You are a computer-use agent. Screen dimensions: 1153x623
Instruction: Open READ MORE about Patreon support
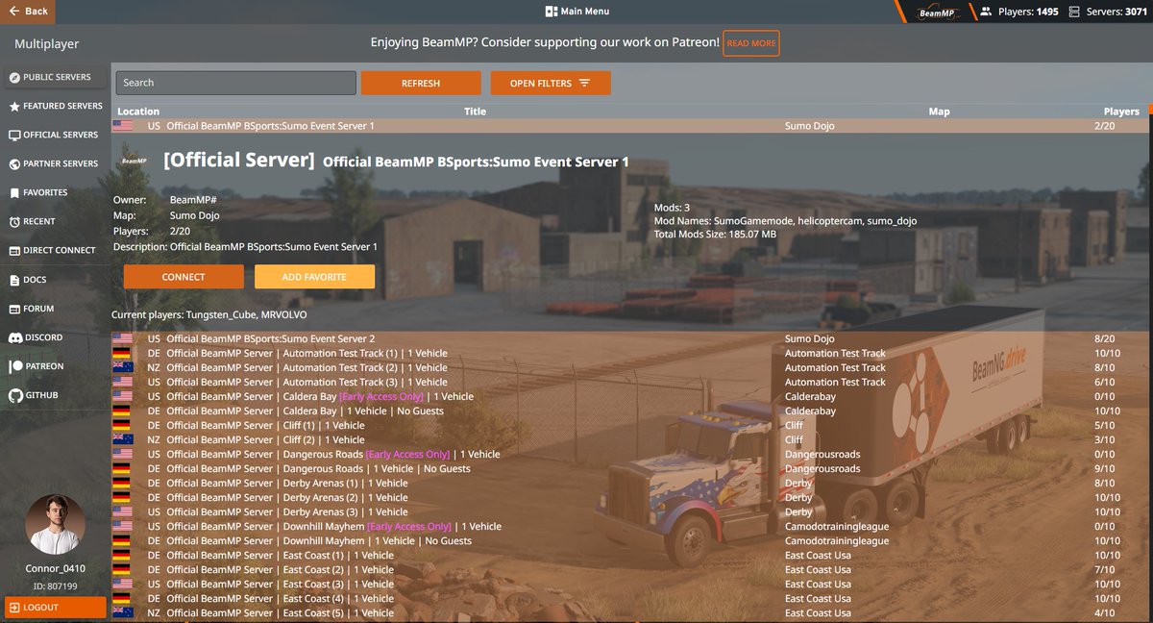[x=751, y=43]
